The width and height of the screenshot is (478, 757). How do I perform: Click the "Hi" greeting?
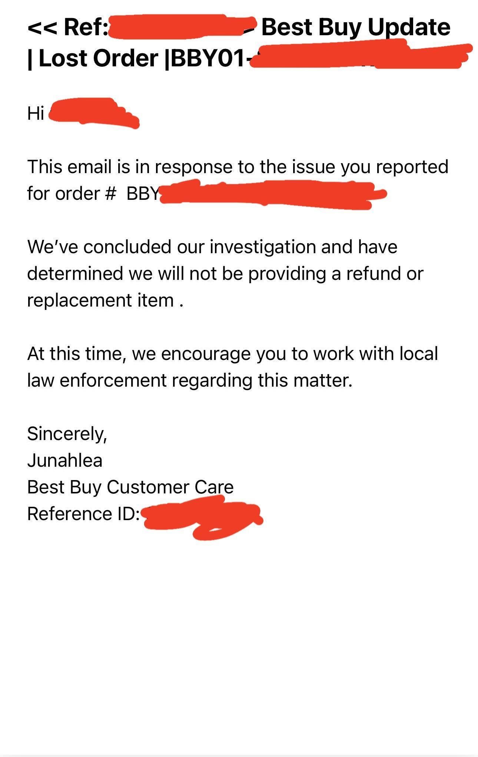point(36,113)
